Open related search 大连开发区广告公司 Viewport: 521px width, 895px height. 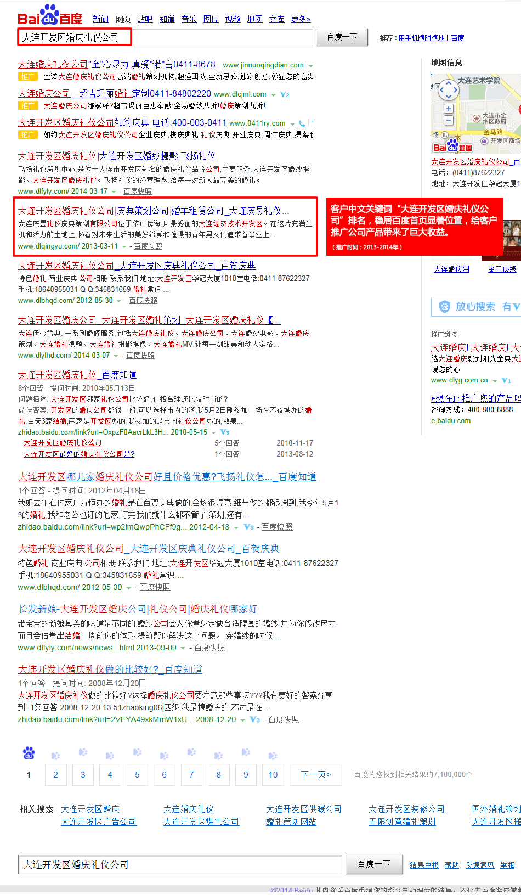point(99,821)
